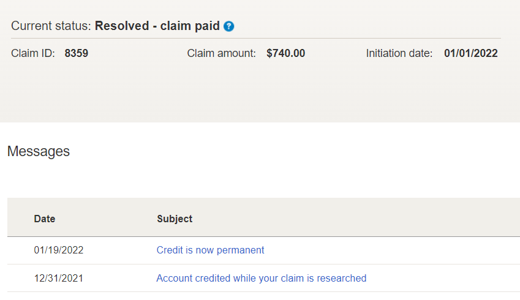
Task: Click the Claim ID number 8359
Action: tap(77, 53)
